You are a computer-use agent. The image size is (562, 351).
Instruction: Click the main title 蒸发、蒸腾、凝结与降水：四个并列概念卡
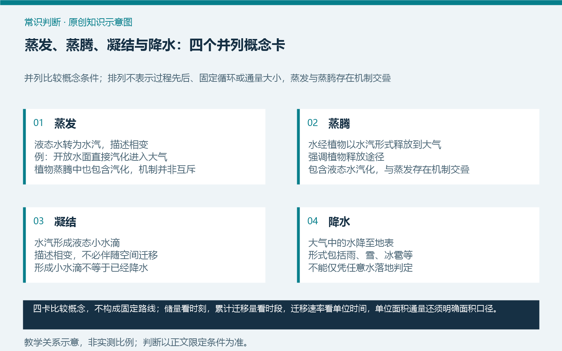155,45
